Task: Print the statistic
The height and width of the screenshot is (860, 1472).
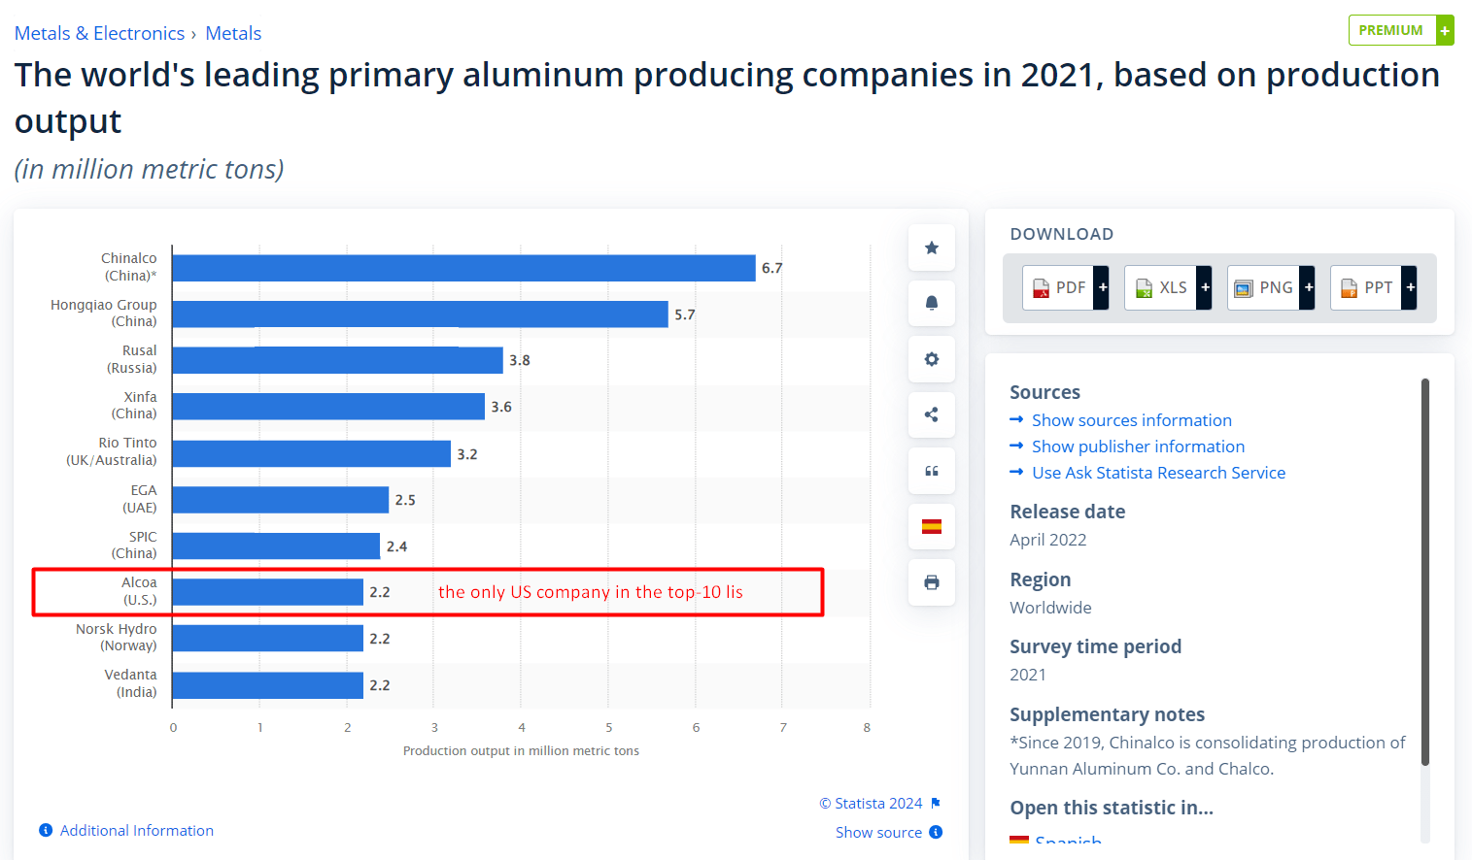Action: point(931,582)
